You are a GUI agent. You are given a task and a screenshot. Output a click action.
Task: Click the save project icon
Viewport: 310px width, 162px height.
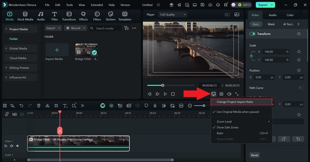(202, 5)
